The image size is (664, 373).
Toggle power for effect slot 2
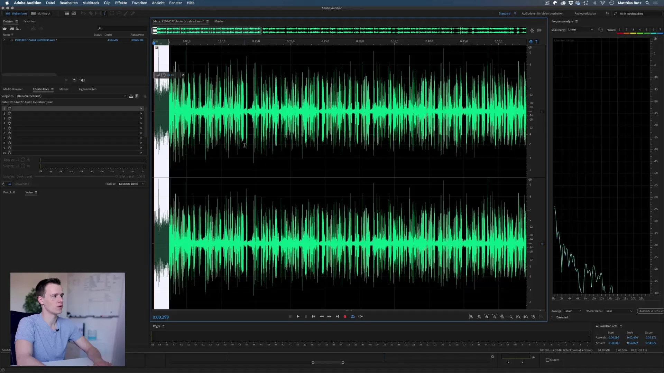click(9, 113)
